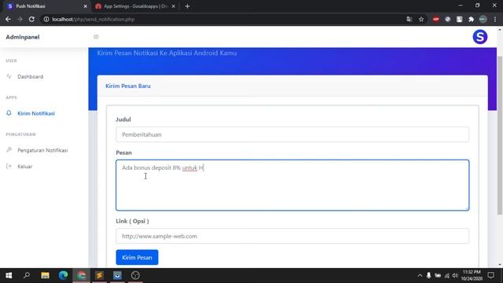
Task: Open the Dashboard sidebar link
Action: click(x=31, y=76)
